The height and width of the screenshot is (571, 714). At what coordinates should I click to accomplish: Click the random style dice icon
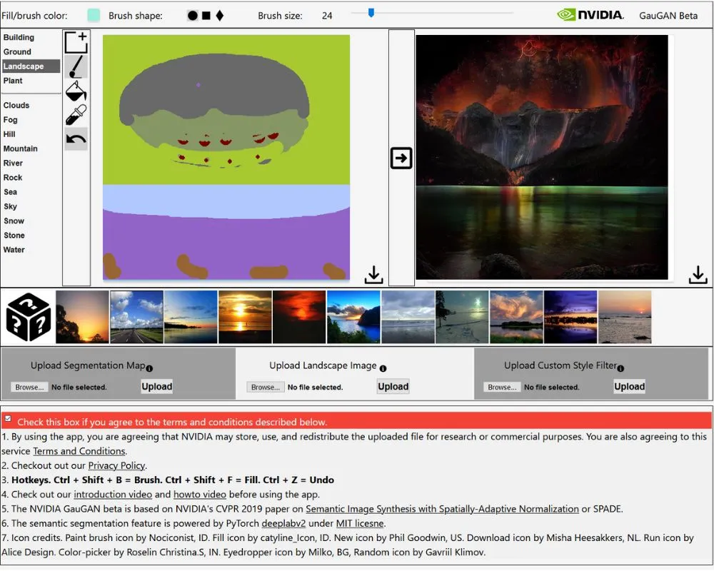[29, 318]
